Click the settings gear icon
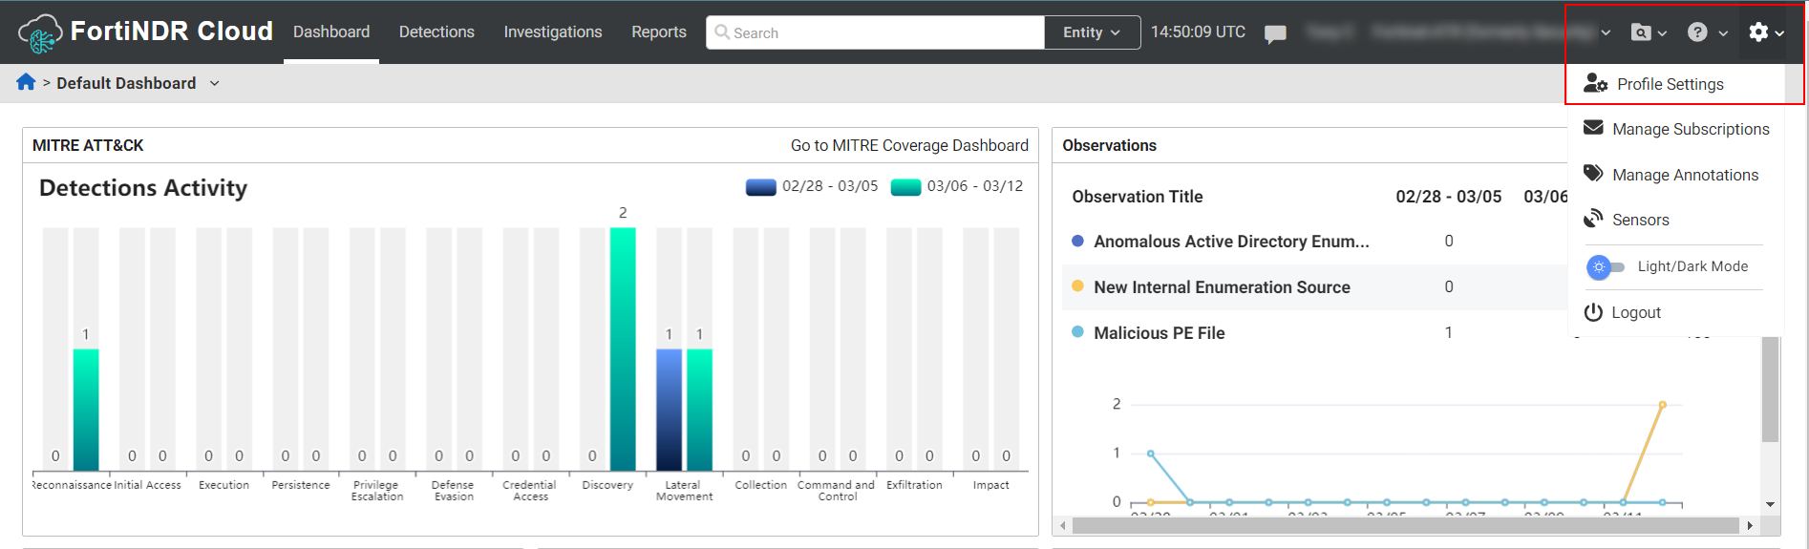This screenshot has width=1809, height=549. click(x=1758, y=32)
